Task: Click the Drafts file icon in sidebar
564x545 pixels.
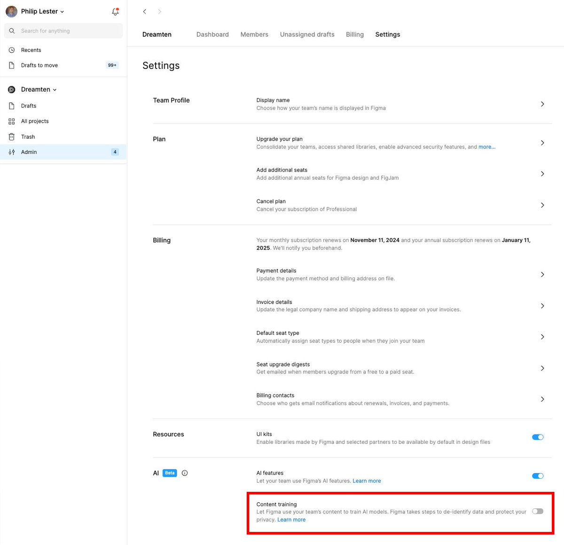Action: [12, 106]
